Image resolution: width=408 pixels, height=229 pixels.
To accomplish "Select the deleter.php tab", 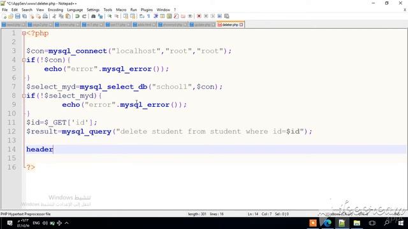I will tap(230, 25).
